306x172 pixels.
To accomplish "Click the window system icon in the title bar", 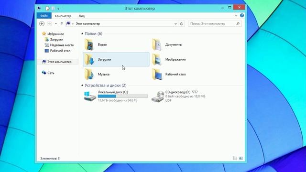I will coord(39,8).
